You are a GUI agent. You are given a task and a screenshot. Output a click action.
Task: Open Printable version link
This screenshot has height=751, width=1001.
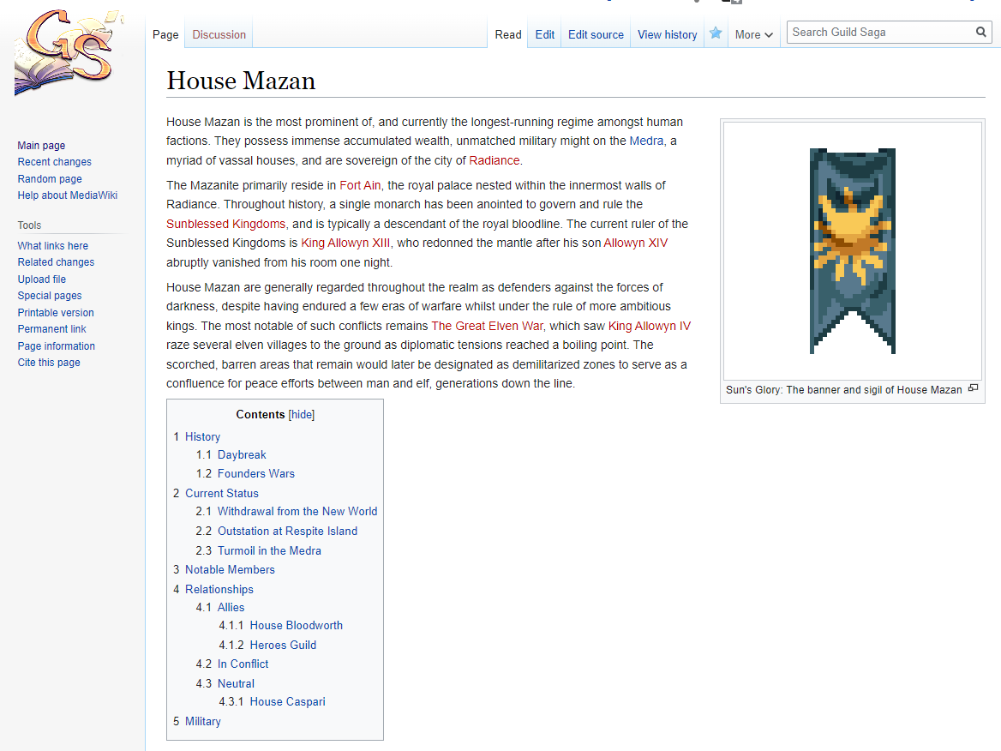(56, 313)
